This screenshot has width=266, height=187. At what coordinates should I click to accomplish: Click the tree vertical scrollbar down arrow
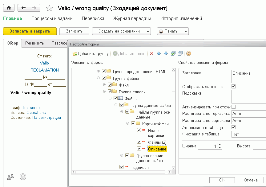click(x=173, y=168)
